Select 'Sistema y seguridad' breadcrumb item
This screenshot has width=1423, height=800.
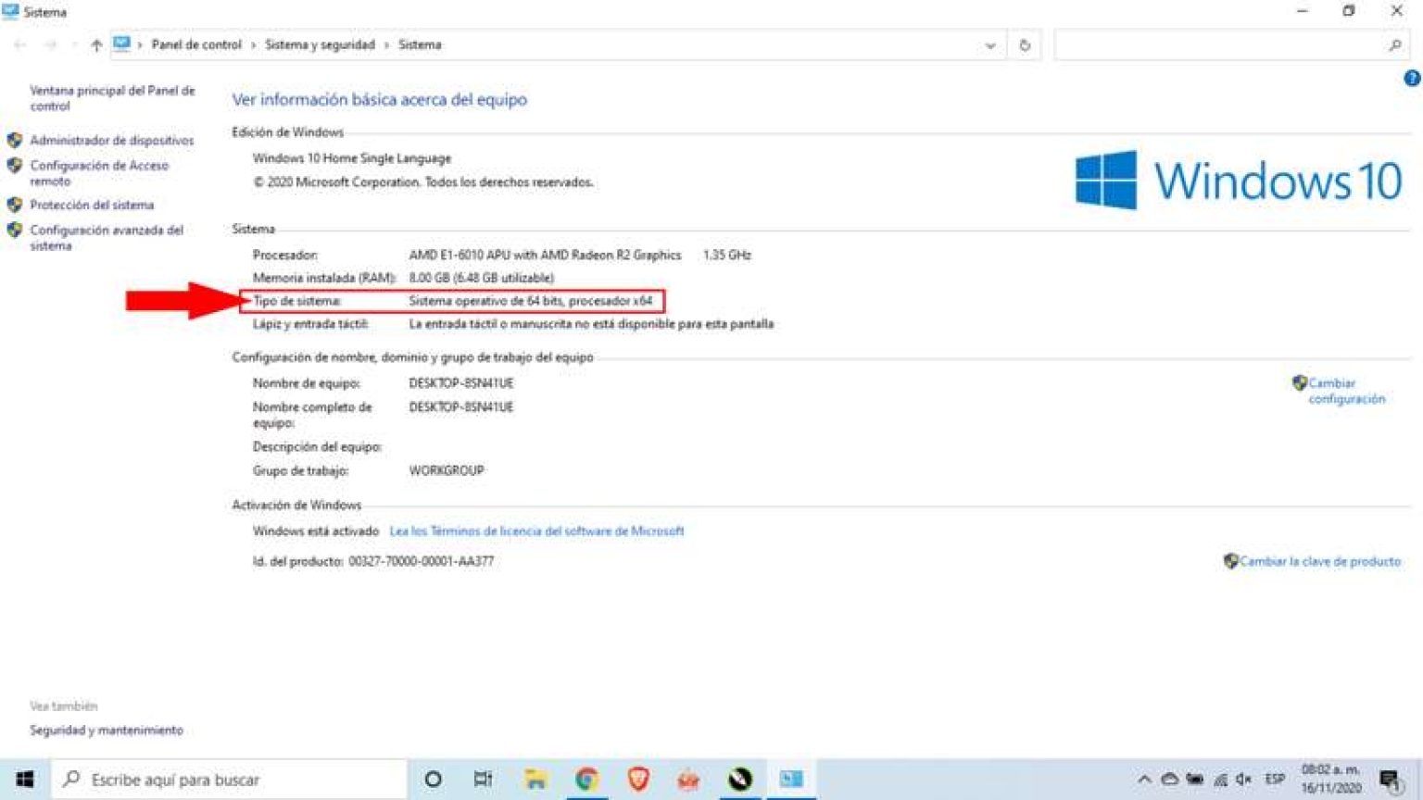tap(320, 44)
